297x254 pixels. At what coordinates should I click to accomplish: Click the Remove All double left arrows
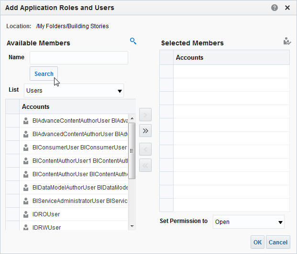tap(145, 165)
